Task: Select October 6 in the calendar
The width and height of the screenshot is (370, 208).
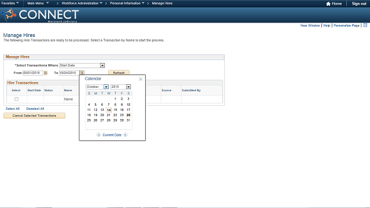Action: (102, 105)
